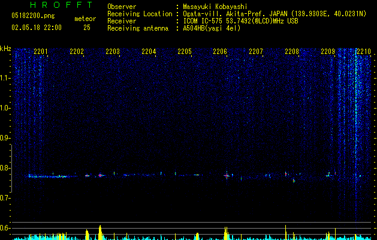Click the 2210 time marker

tap(364, 52)
